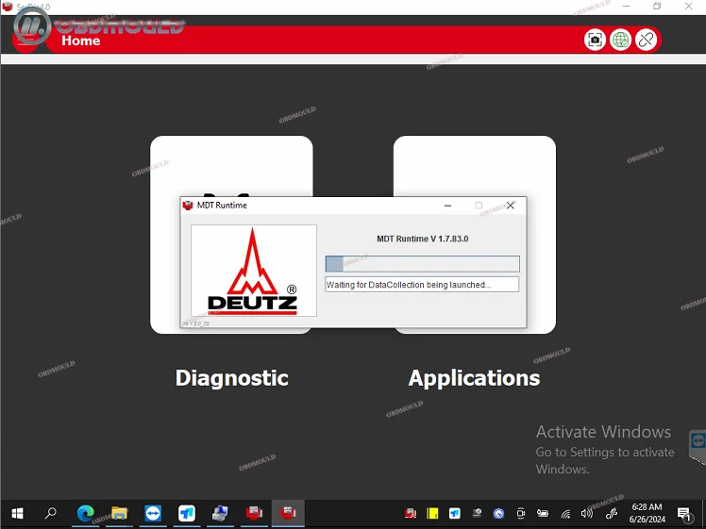Click the screenshot camera icon in header

595,40
